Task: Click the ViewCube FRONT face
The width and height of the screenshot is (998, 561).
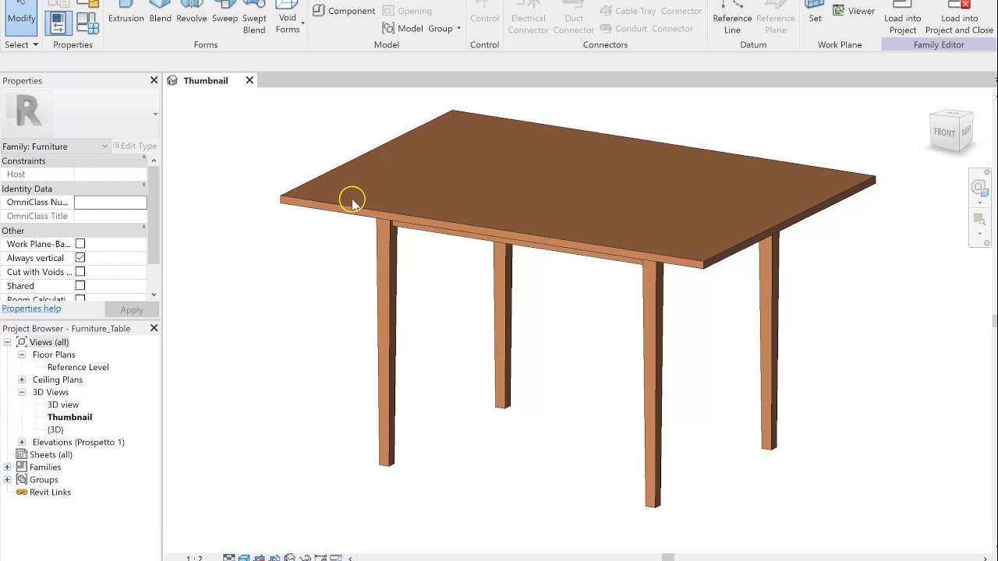Action: pos(944,132)
